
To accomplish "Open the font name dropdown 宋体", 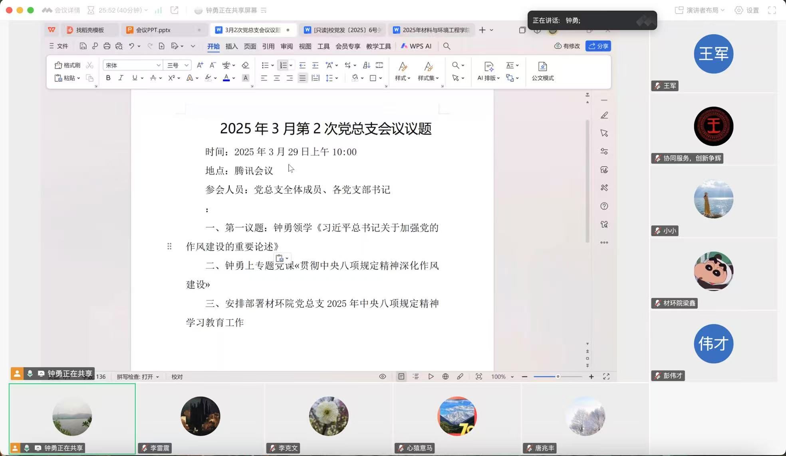I will [x=158, y=65].
